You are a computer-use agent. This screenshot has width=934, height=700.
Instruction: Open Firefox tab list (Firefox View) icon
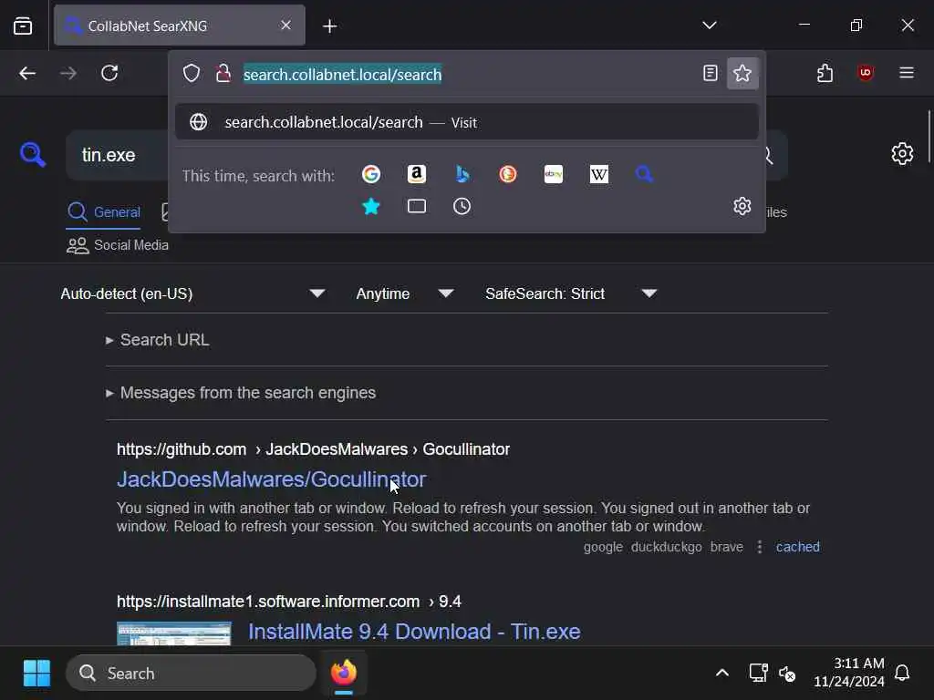tap(23, 26)
